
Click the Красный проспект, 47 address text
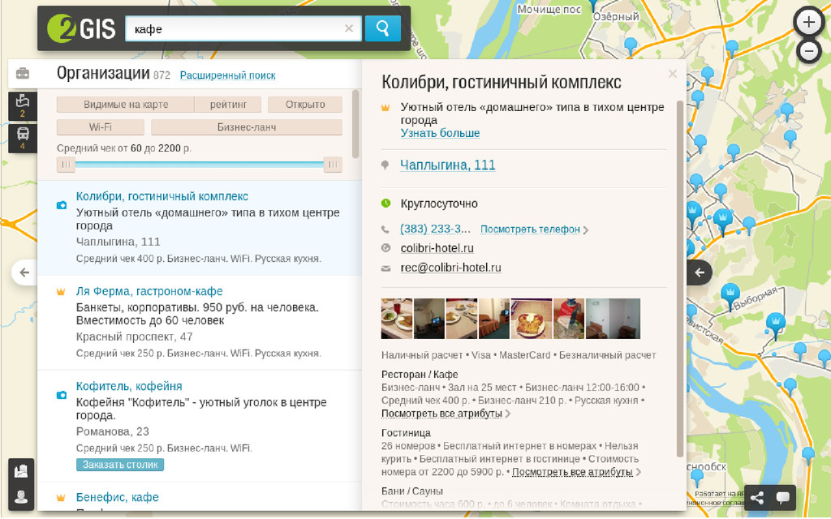[135, 337]
